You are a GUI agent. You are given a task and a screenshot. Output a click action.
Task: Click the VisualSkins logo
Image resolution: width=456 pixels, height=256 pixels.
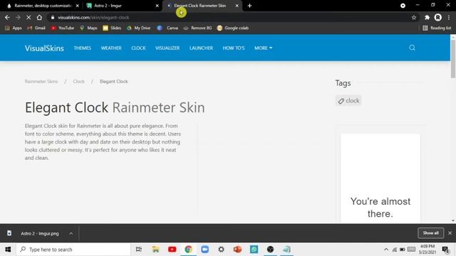pyautogui.click(x=44, y=48)
